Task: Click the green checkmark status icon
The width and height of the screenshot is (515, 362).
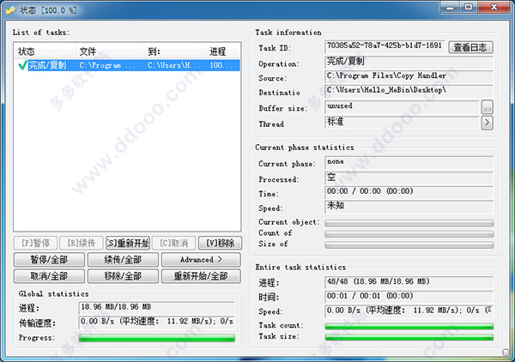Action: pyautogui.click(x=22, y=65)
